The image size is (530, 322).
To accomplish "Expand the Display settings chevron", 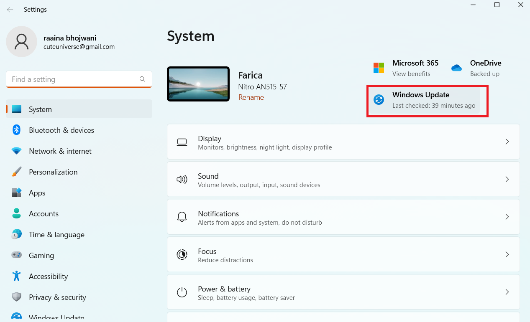I will (x=507, y=142).
